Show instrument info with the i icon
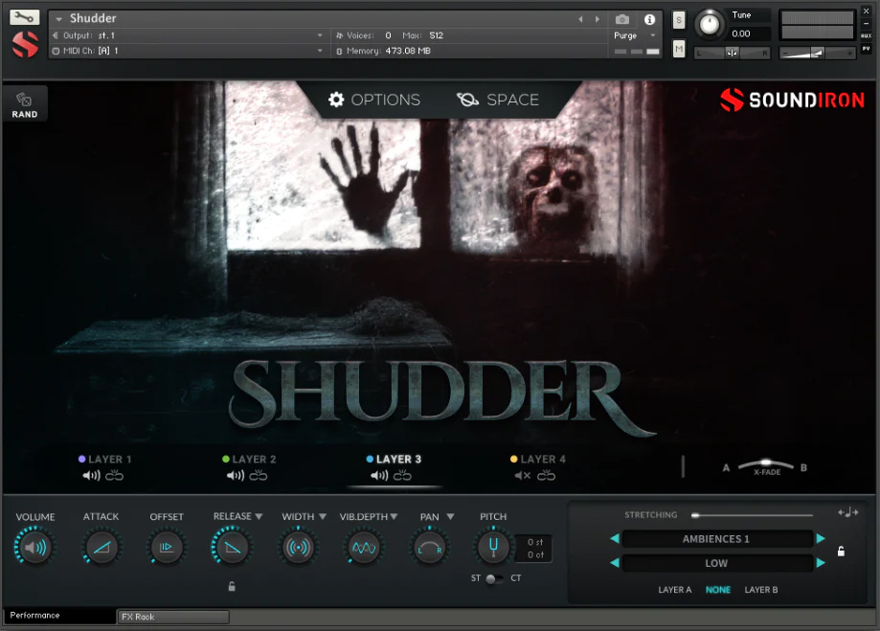This screenshot has width=880, height=631. pyautogui.click(x=650, y=20)
